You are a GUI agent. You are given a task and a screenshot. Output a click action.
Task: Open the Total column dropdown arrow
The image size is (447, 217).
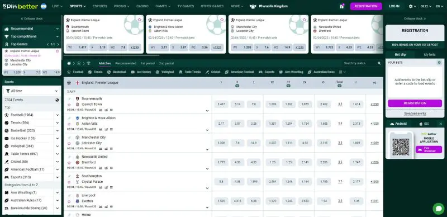pyautogui.click(x=339, y=86)
